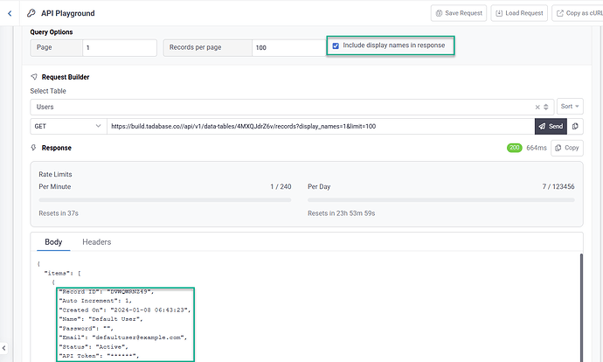Select the Body tab
Screen dimensions: 603x362
[x=54, y=242]
